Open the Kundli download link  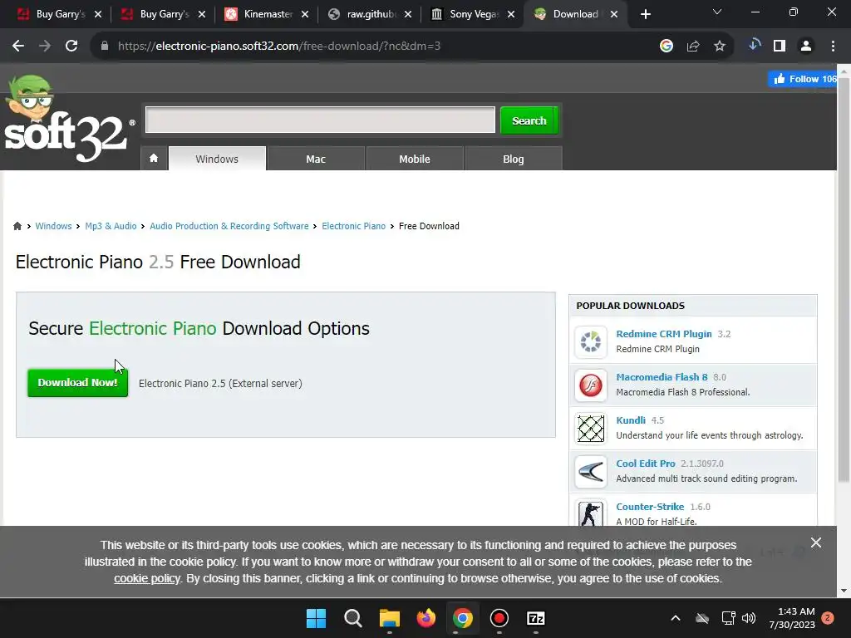click(631, 420)
